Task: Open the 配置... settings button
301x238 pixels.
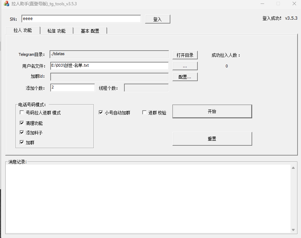Action: tap(185, 77)
